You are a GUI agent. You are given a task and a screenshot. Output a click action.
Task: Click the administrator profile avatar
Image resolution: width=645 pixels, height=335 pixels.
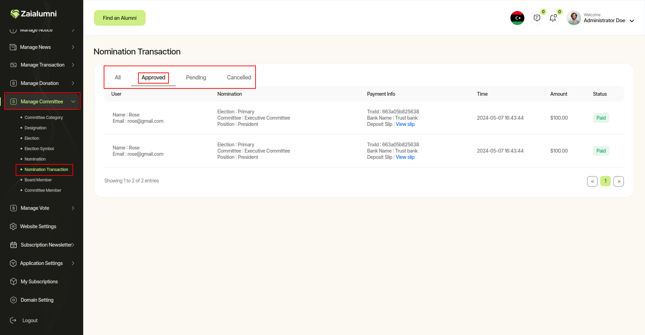coord(574,18)
